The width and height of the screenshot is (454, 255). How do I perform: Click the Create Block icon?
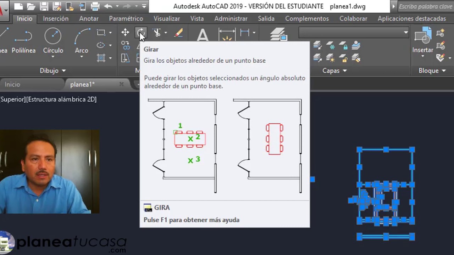tap(441, 33)
